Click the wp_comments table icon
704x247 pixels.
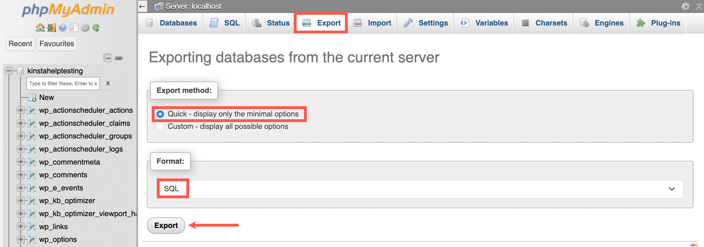pyautogui.click(x=32, y=175)
